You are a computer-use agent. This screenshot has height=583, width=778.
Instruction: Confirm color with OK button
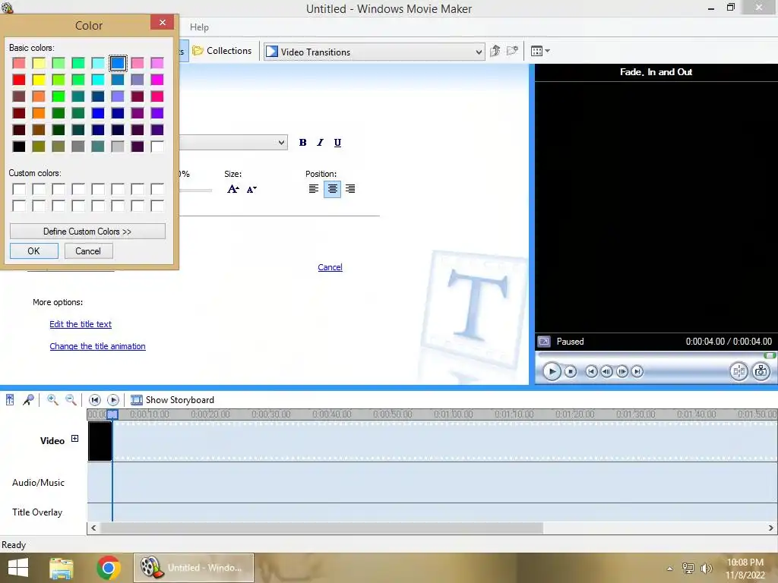(33, 251)
